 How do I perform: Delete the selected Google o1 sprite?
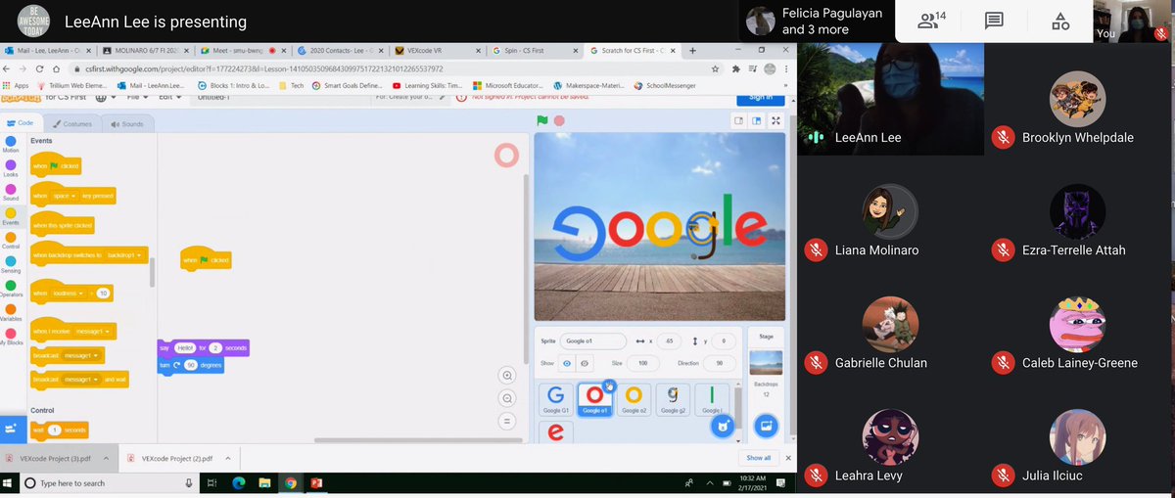click(608, 385)
